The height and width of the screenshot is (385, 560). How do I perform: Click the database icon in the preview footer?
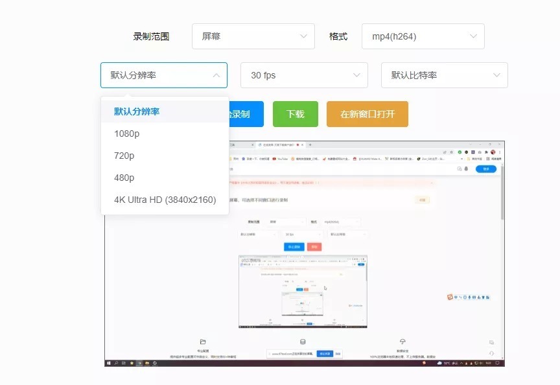303,342
